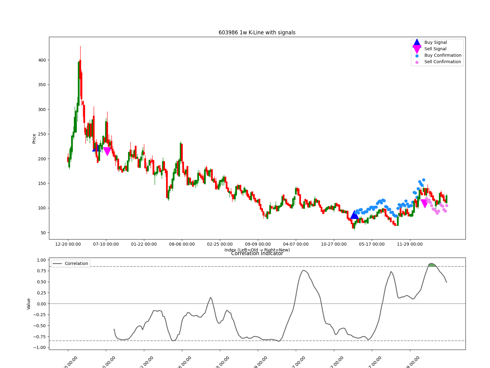Viewport: 490px width, 368px height.
Task: Click the '02-25 00:00' date tick of price chart
Action: (x=220, y=244)
